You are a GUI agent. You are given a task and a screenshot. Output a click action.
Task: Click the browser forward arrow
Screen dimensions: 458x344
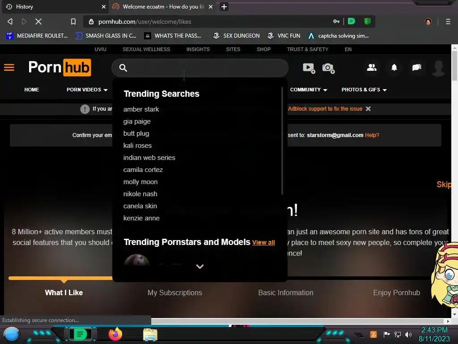coord(24,21)
